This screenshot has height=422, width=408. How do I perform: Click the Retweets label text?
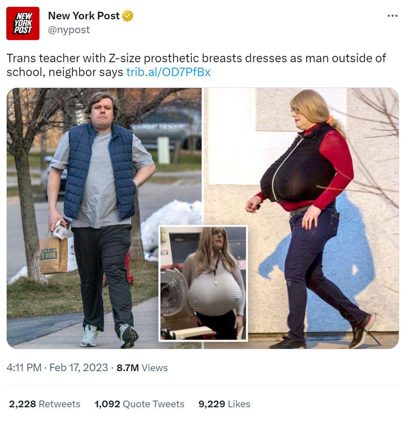60,404
